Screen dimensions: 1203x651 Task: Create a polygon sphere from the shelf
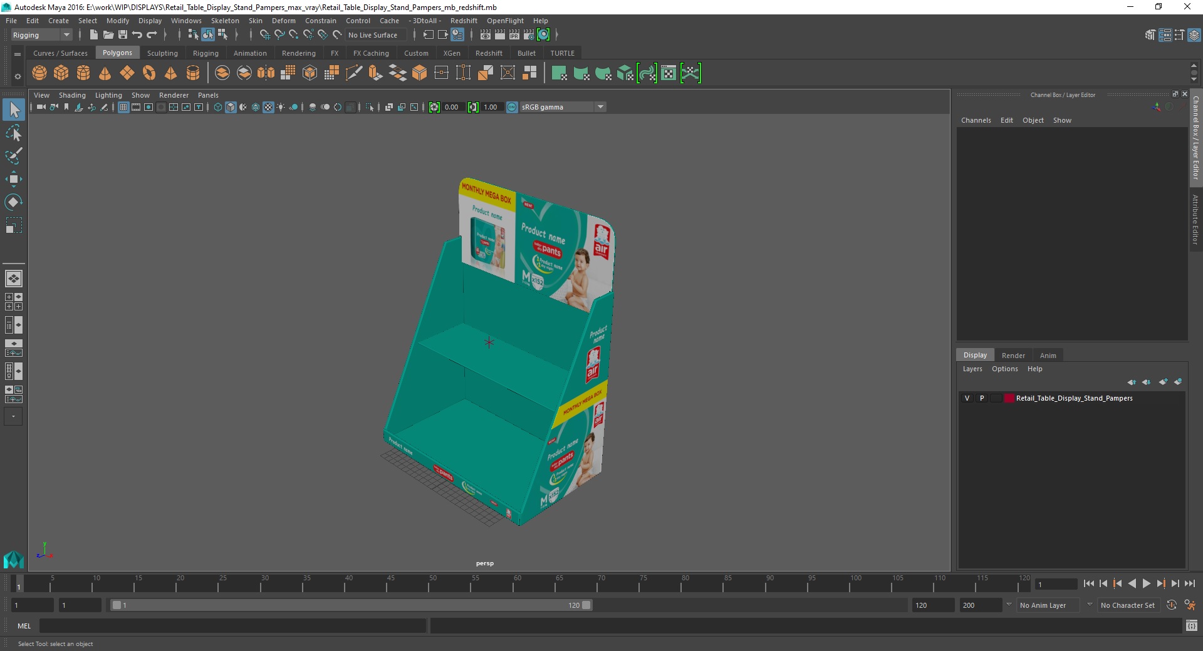[x=39, y=73]
